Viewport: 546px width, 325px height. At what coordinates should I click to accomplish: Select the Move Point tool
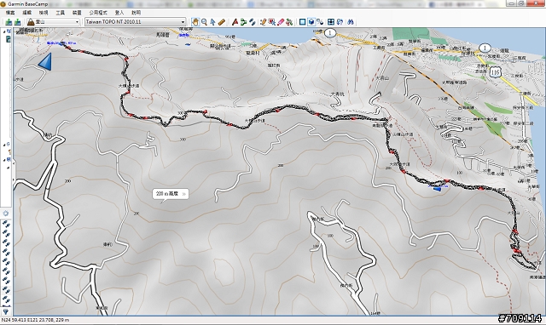[x=271, y=22]
